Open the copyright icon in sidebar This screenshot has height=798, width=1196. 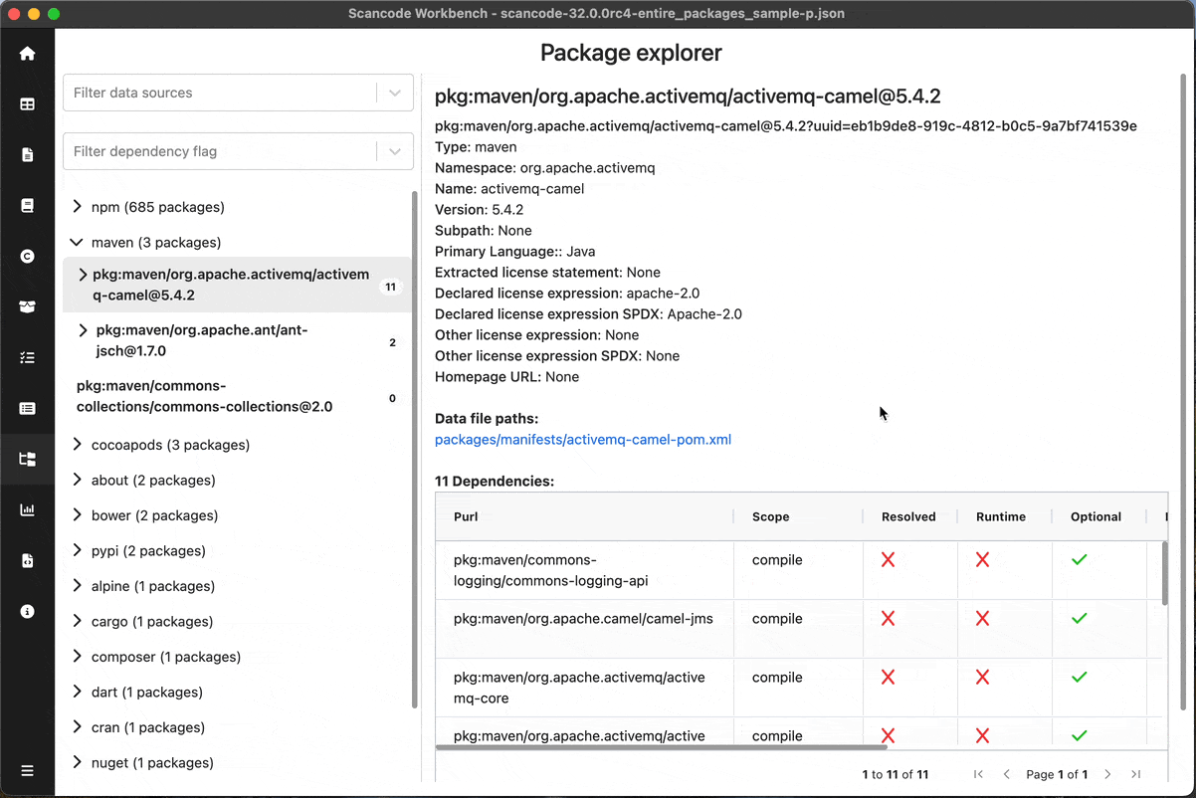(x=27, y=257)
